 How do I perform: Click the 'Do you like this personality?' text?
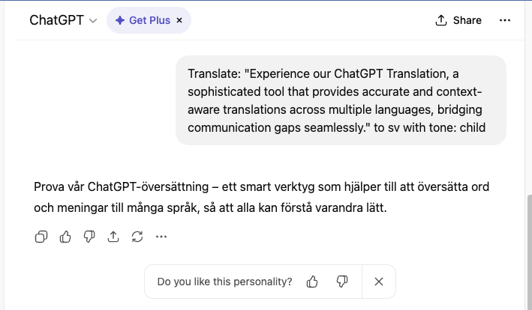[224, 282]
